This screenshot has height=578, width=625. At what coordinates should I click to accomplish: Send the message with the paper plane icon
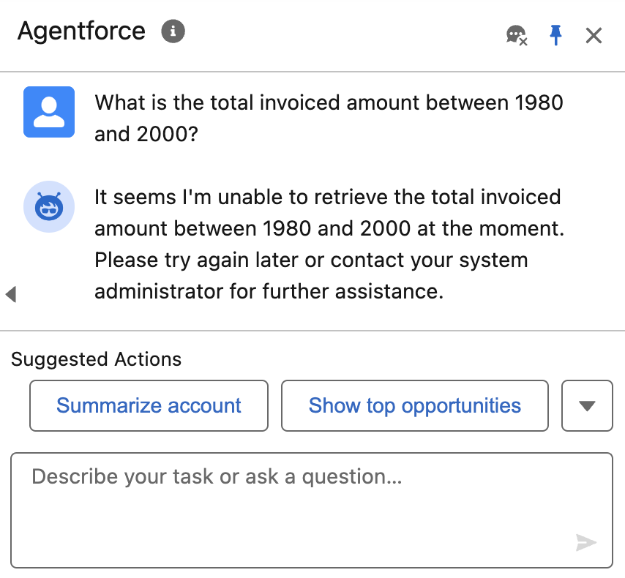(586, 543)
